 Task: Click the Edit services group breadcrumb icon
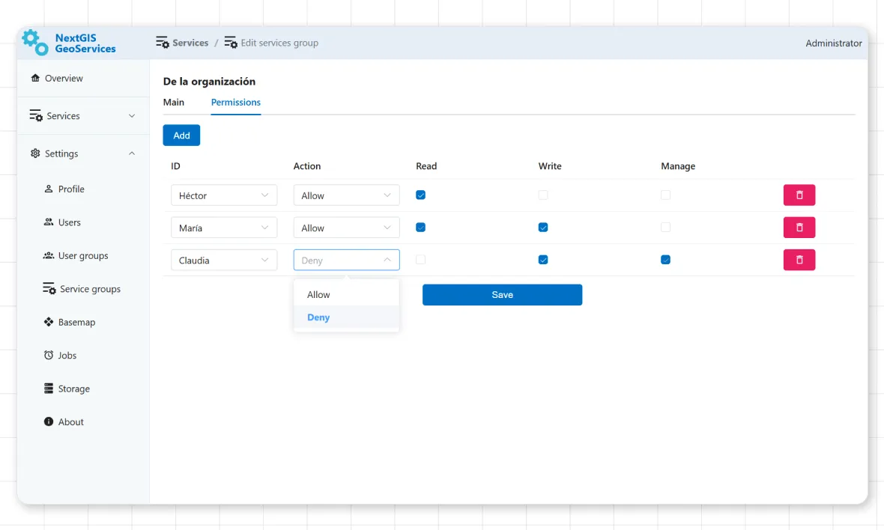pos(231,42)
